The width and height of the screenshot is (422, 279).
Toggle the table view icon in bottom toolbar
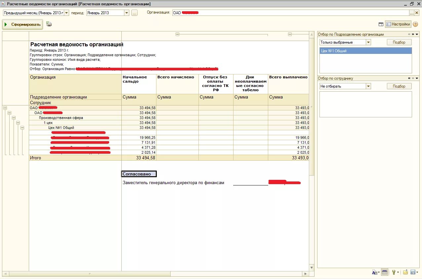[x=384, y=272]
